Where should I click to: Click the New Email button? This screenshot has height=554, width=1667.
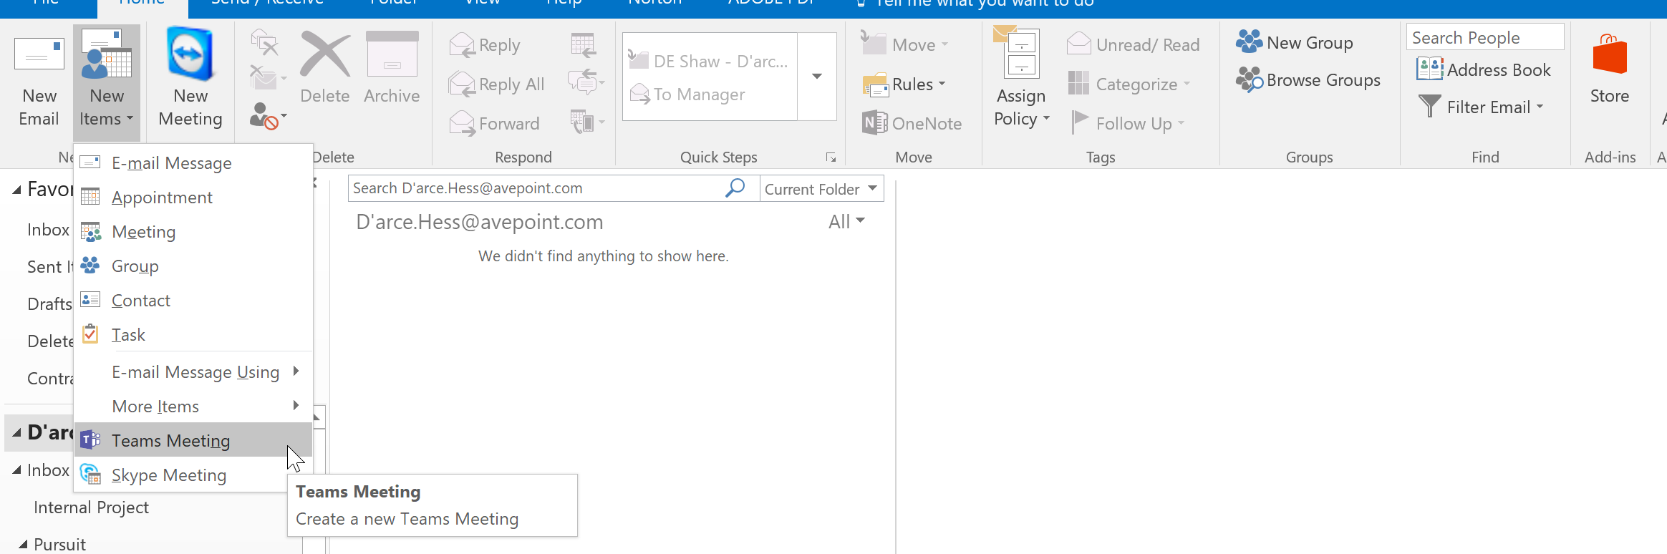(39, 81)
